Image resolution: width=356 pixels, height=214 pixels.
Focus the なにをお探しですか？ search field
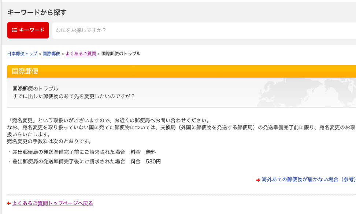[x=204, y=30]
